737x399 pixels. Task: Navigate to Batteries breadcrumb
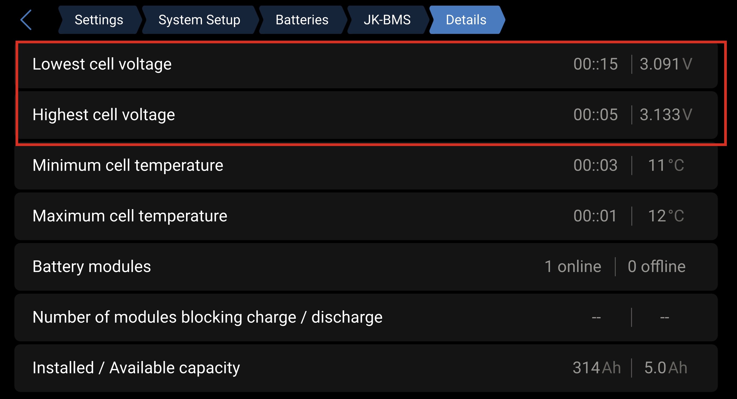(302, 20)
